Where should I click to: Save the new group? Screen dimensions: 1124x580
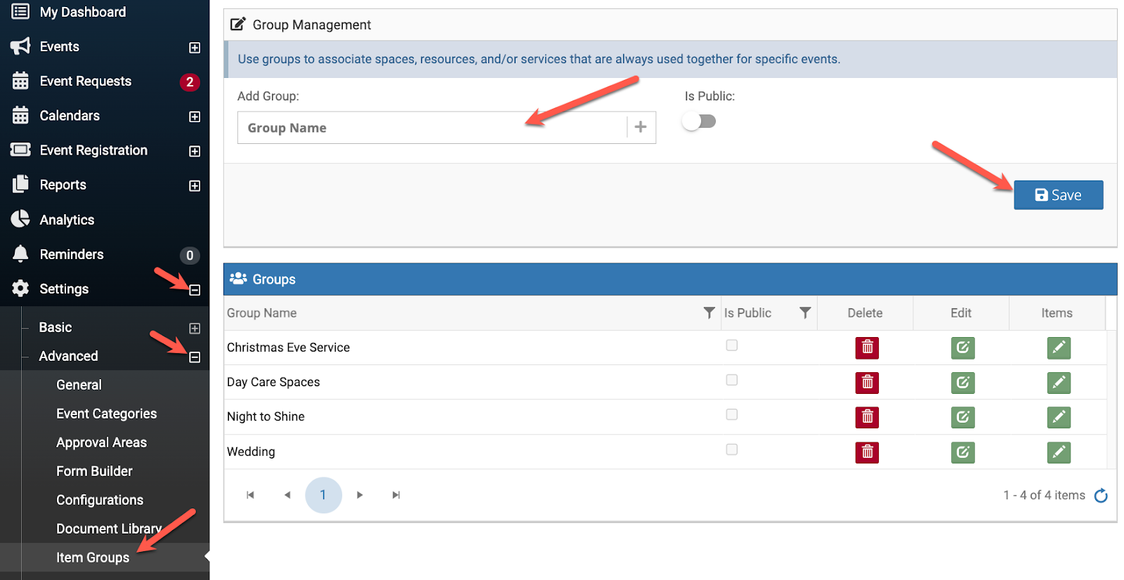point(1058,195)
